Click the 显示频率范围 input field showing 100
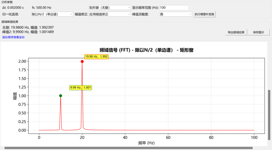The image size is (272, 150). tap(174, 8)
